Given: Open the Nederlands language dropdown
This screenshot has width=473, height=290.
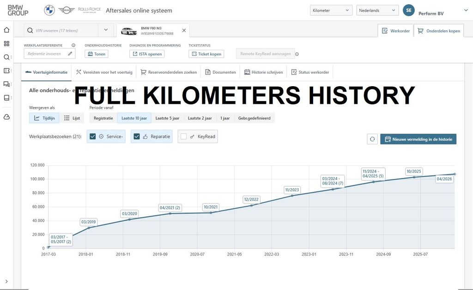Looking at the screenshot, I should tap(377, 11).
